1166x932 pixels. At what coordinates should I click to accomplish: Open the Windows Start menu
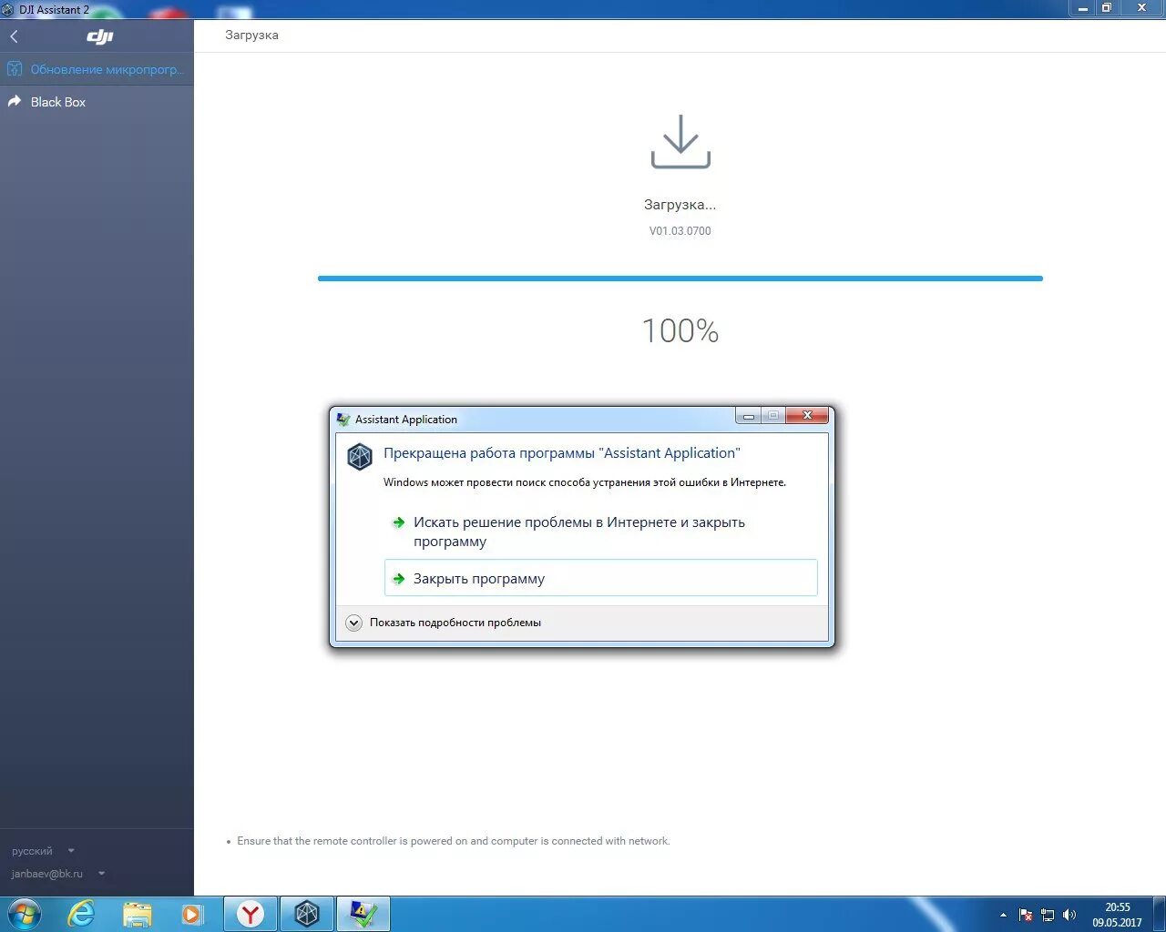tap(24, 913)
